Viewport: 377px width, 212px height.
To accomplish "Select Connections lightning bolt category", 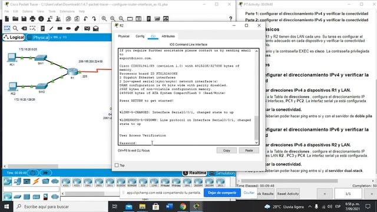I will coord(36,181).
